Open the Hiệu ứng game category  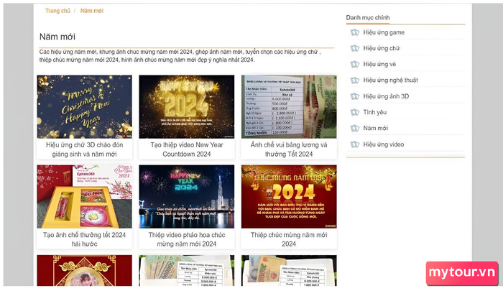(x=384, y=32)
